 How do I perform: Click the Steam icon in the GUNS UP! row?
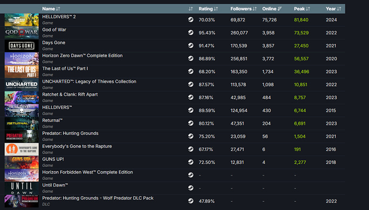tap(191, 162)
